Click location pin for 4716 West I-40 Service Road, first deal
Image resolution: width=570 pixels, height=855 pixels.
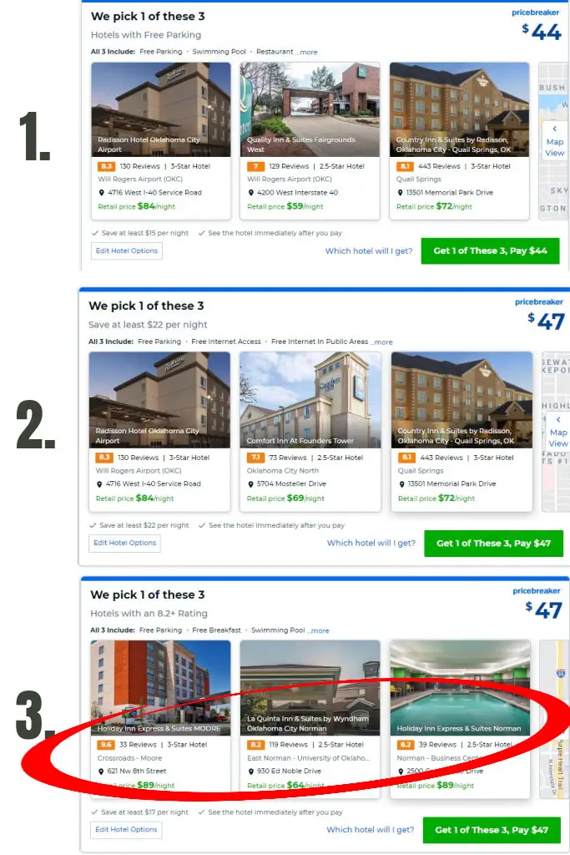[101, 193]
